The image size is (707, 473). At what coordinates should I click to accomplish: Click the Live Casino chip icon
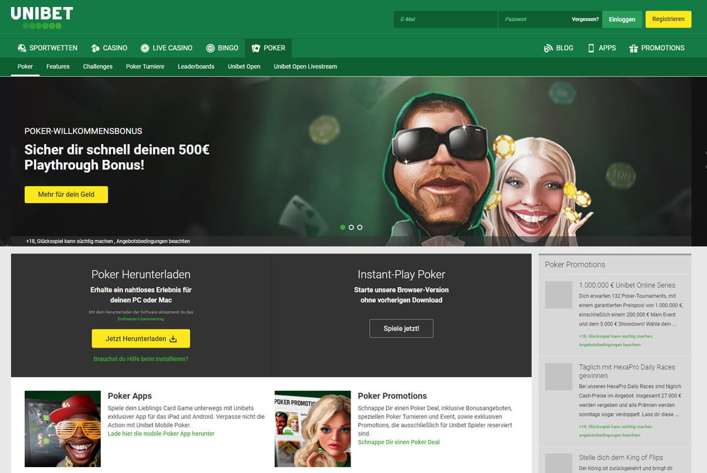pyautogui.click(x=145, y=48)
